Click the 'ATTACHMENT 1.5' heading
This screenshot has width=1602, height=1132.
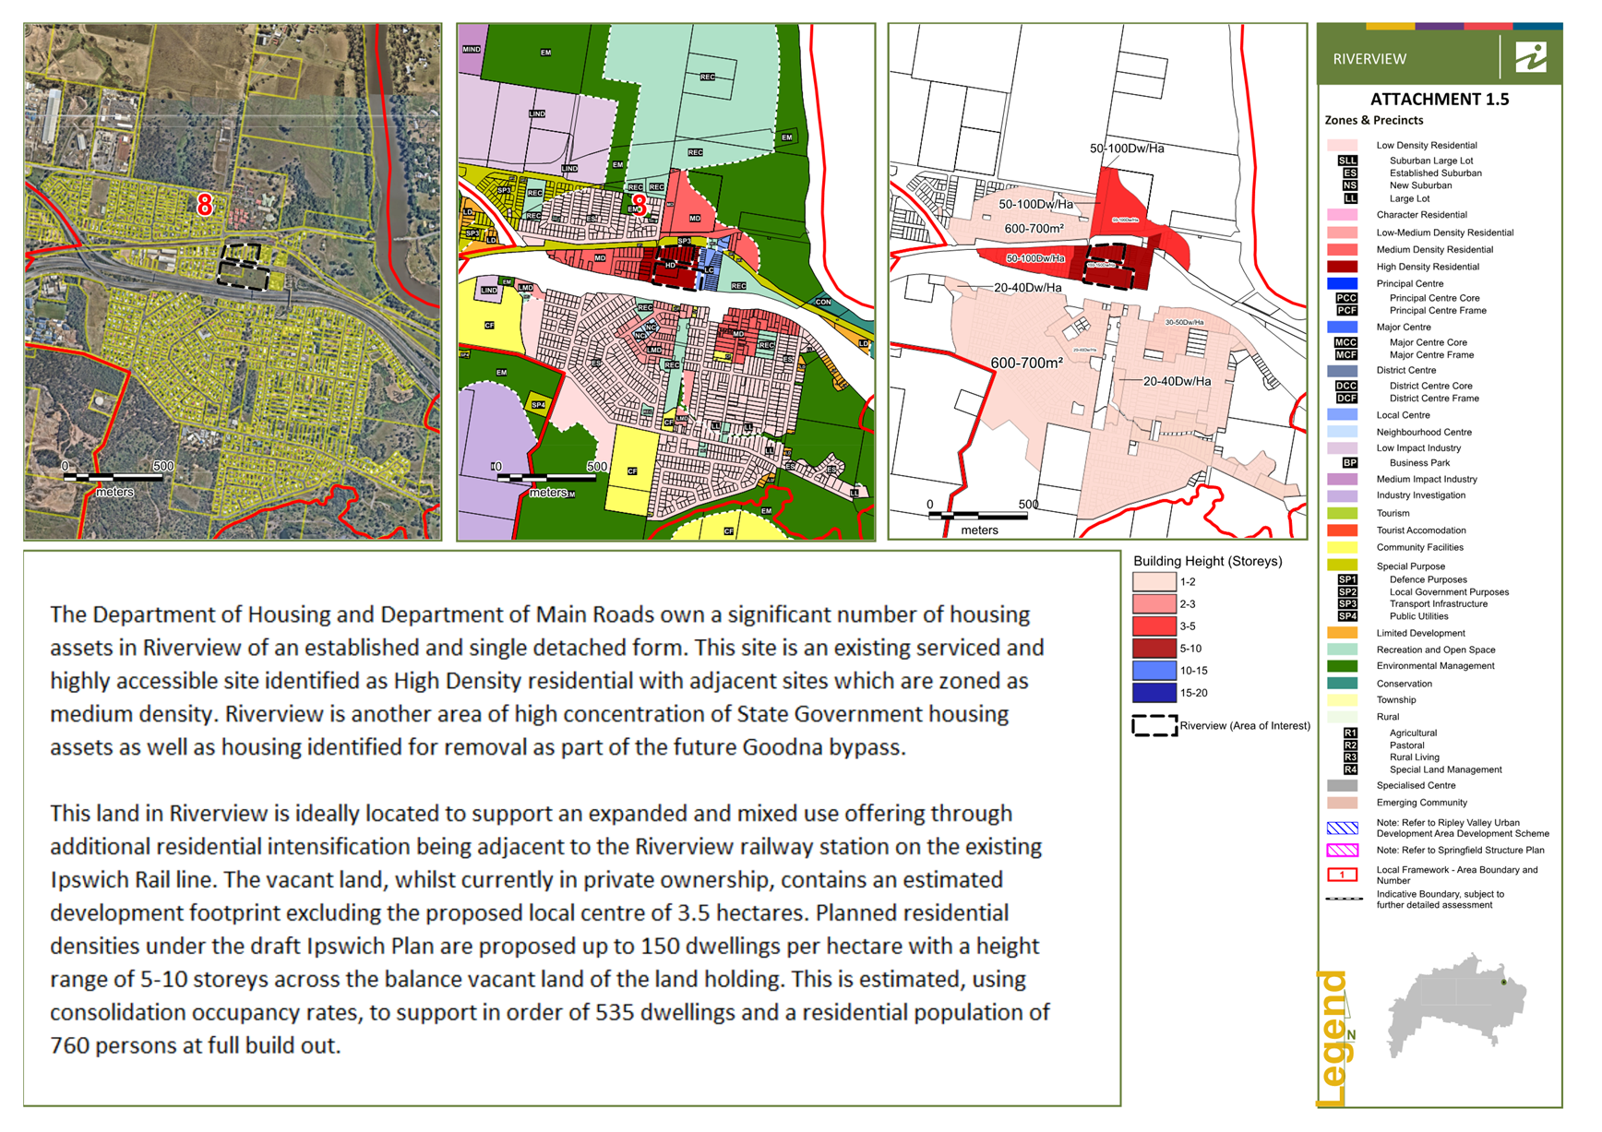tap(1439, 100)
